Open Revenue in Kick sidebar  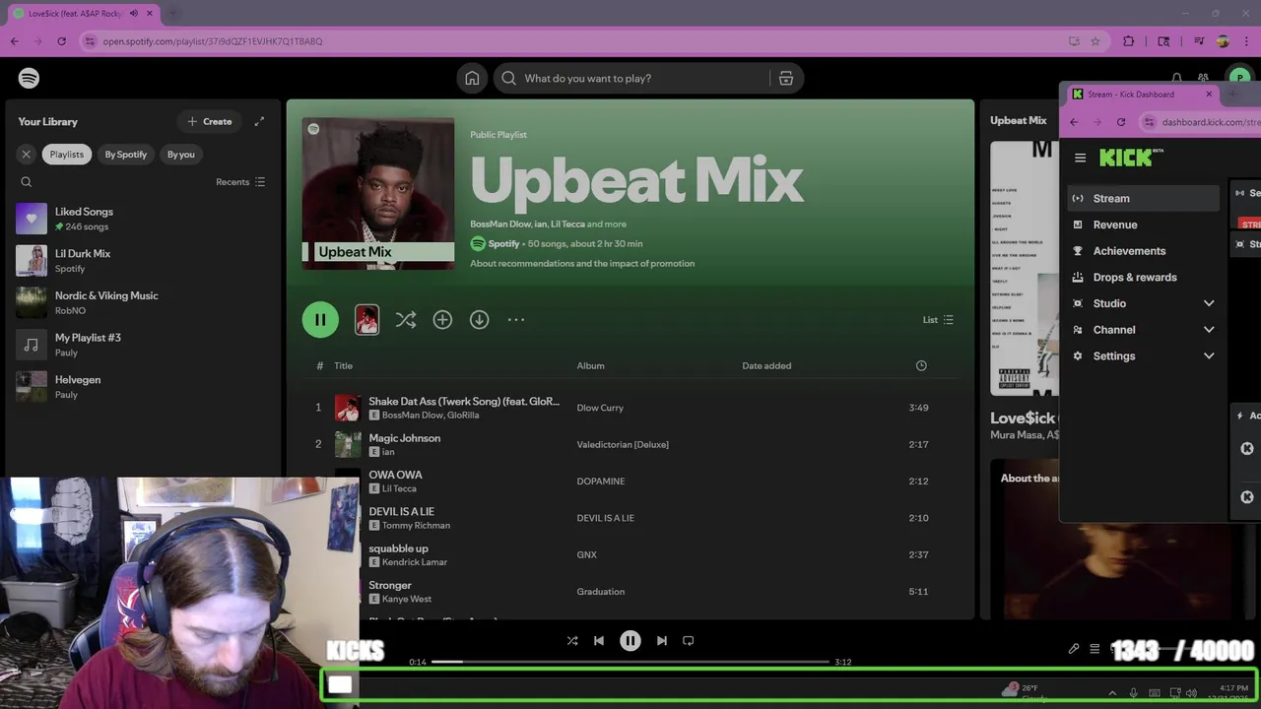[x=1144, y=225]
